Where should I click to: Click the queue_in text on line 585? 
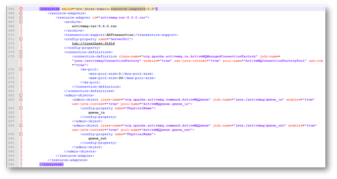[x=96, y=112]
